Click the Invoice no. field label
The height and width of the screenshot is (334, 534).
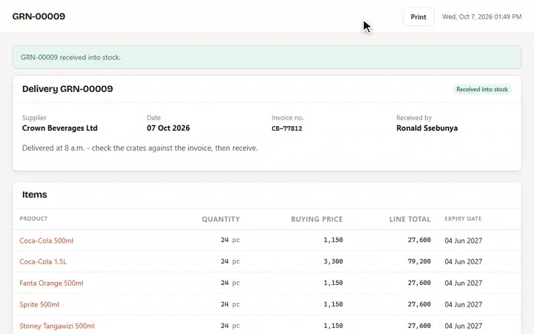click(x=288, y=117)
